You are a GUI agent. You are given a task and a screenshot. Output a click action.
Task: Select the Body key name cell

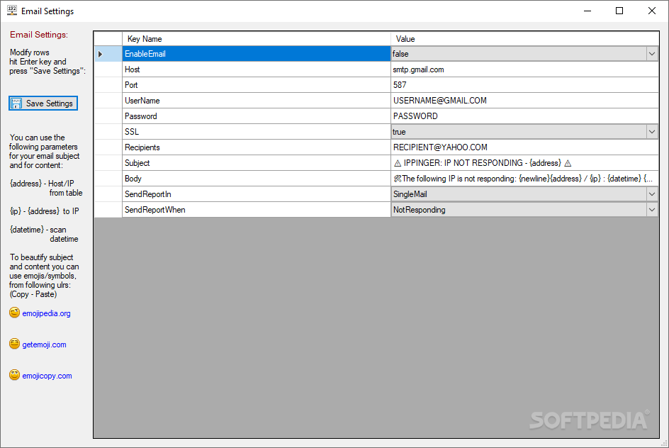pos(257,179)
